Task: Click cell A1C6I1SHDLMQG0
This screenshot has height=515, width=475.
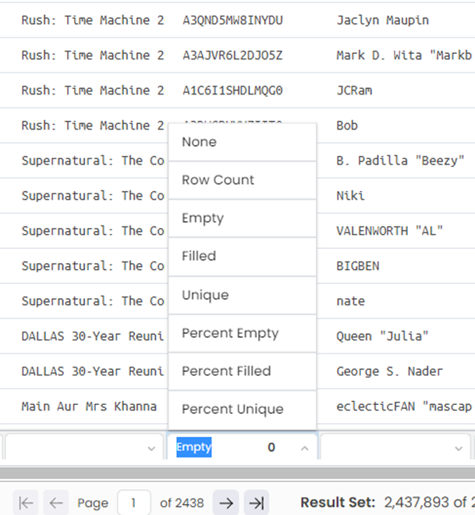Action: point(232,91)
